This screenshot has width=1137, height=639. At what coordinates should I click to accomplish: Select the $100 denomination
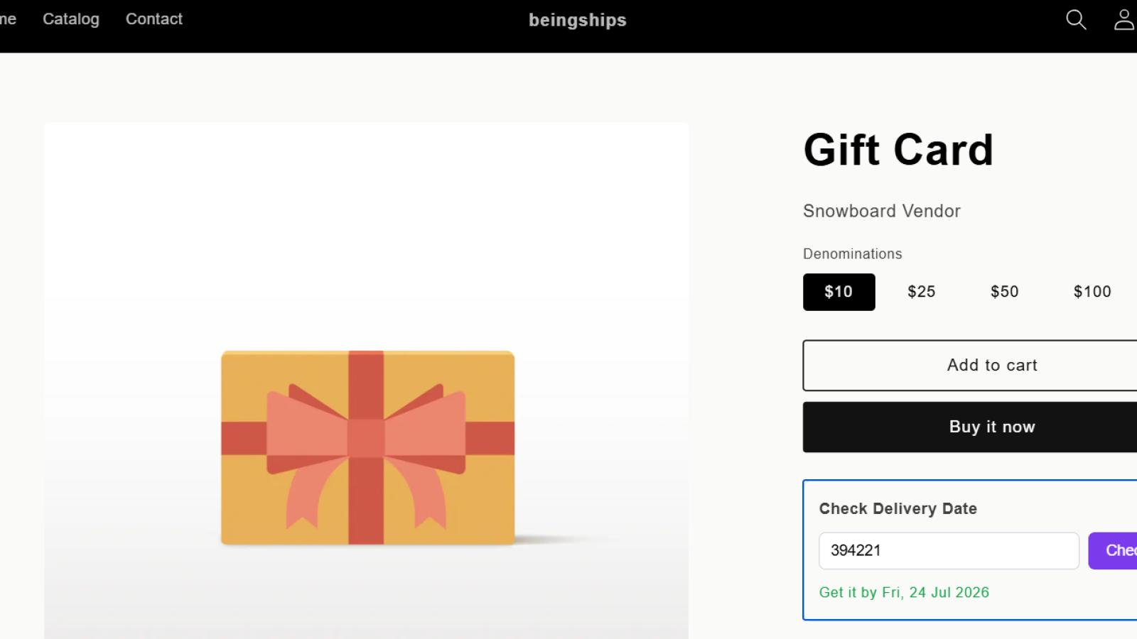[1092, 292]
